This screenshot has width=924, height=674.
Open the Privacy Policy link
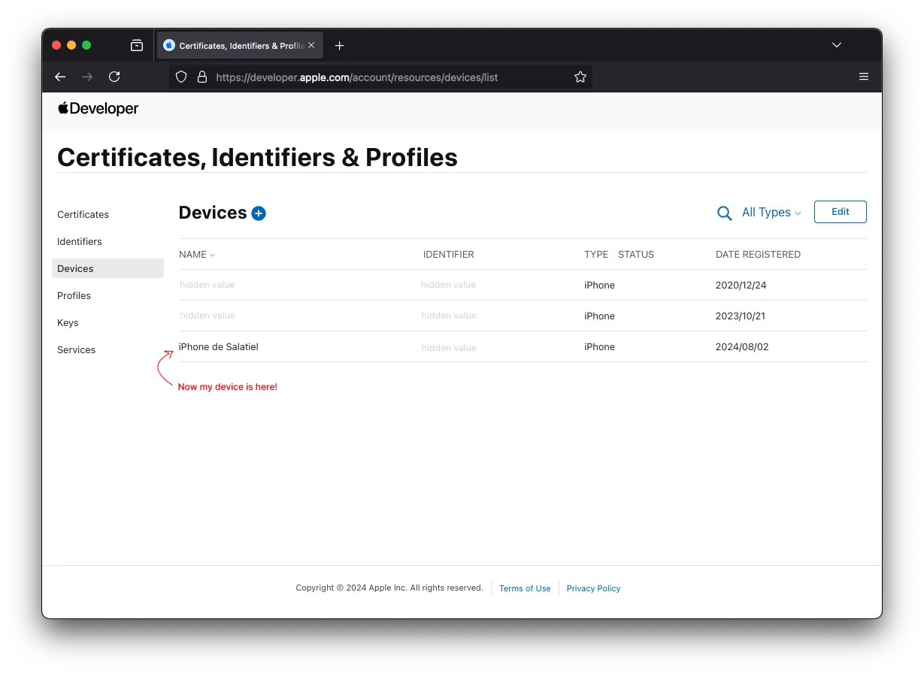pyautogui.click(x=593, y=588)
